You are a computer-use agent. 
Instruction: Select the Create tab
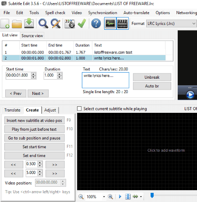pos(32,110)
